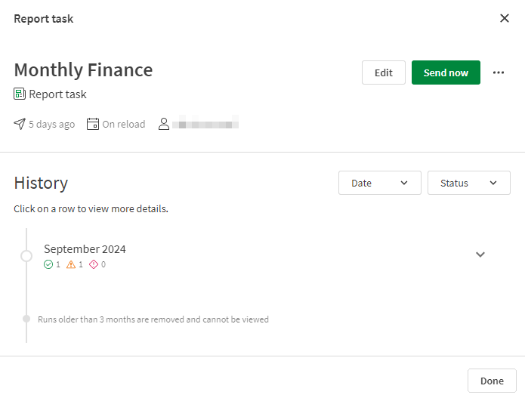
Task: Click the paper plane last-sent icon
Action: [20, 124]
